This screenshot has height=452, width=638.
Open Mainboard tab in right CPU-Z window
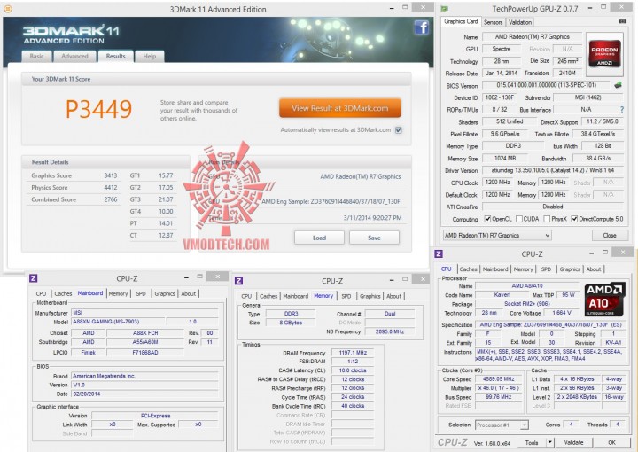[495, 269]
